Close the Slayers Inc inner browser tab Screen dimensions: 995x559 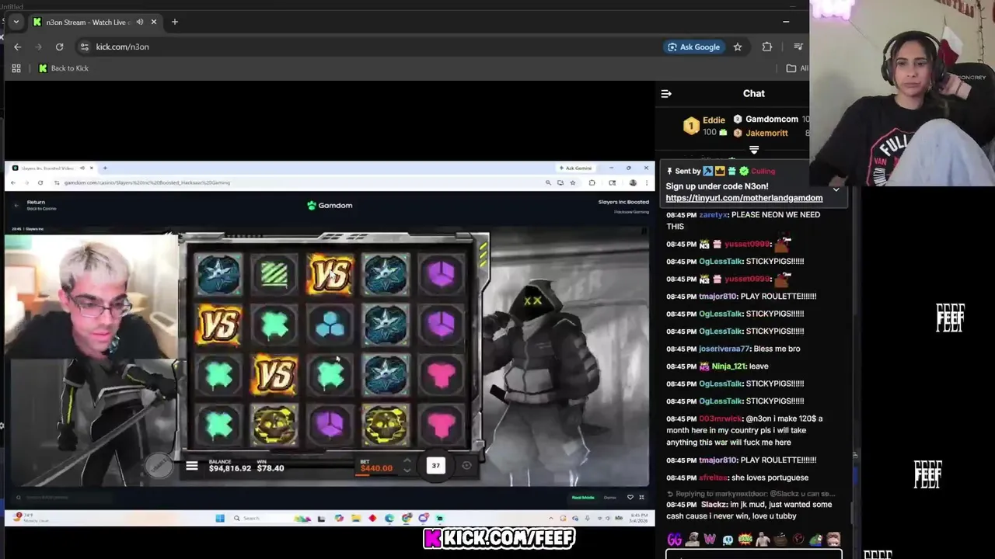point(91,168)
